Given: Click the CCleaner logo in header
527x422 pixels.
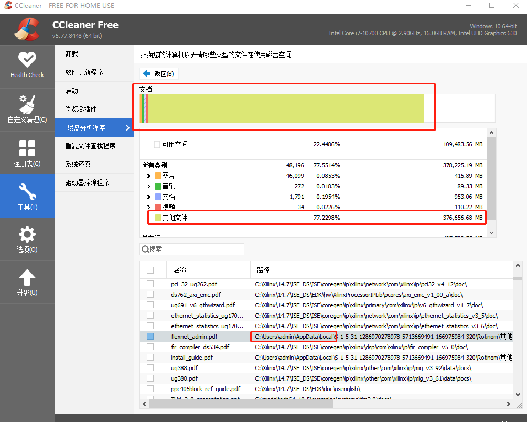Looking at the screenshot, I should pyautogui.click(x=27, y=29).
